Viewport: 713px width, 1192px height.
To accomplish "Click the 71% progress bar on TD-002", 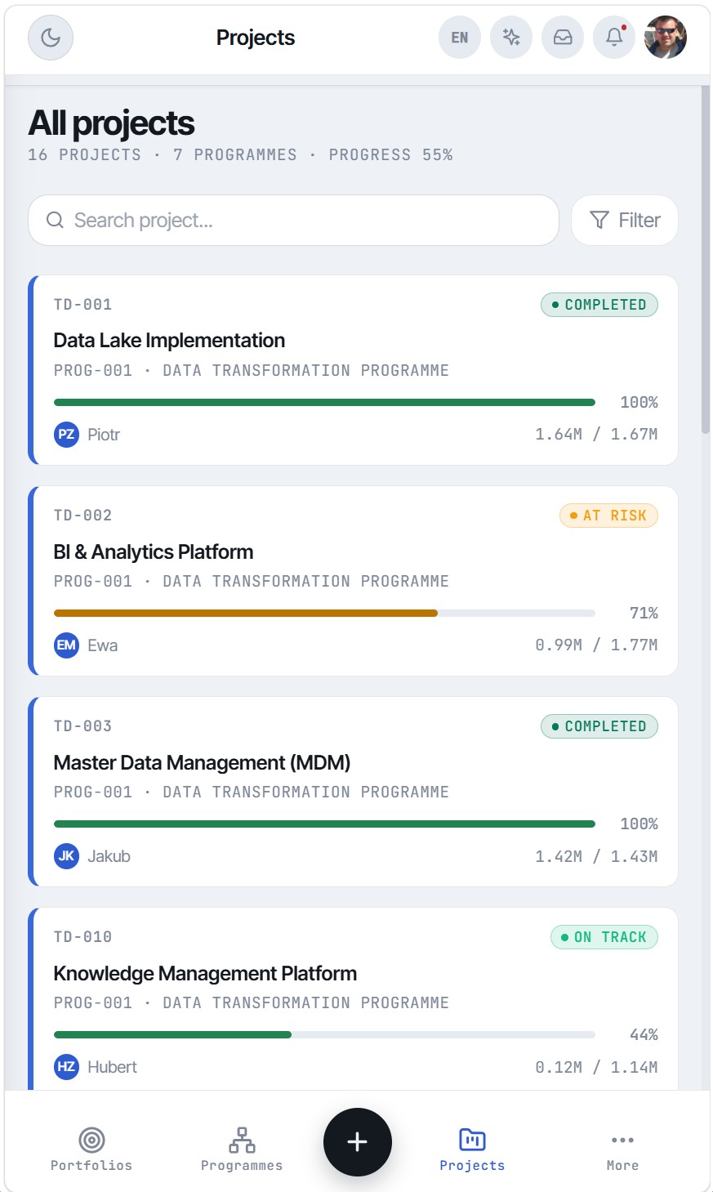I will [324, 613].
